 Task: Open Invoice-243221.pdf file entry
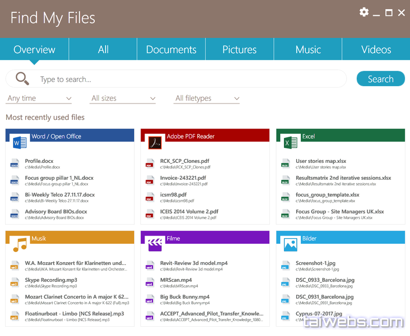[183, 178]
